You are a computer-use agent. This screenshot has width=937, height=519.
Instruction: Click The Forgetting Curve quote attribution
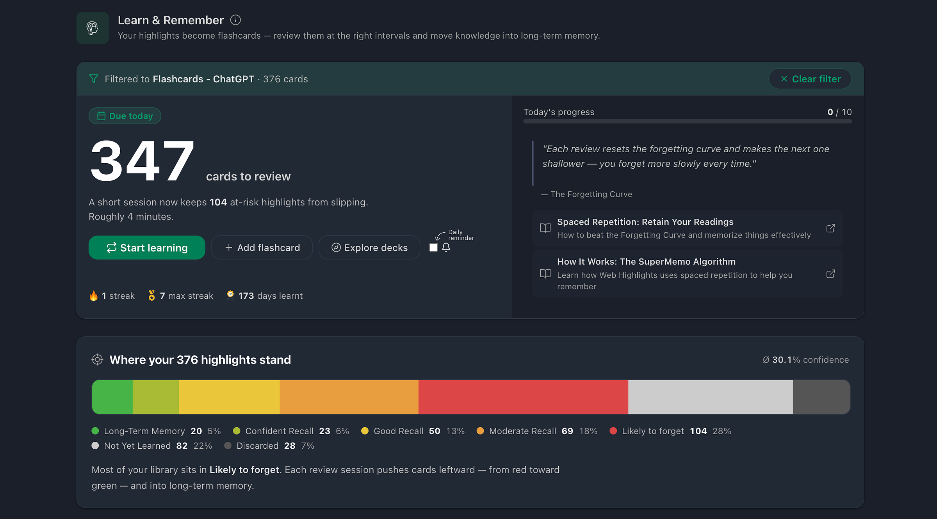click(x=586, y=194)
